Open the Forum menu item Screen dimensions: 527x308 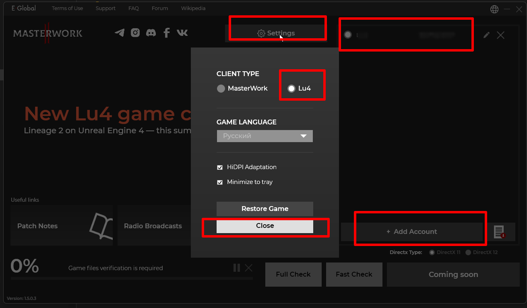160,8
